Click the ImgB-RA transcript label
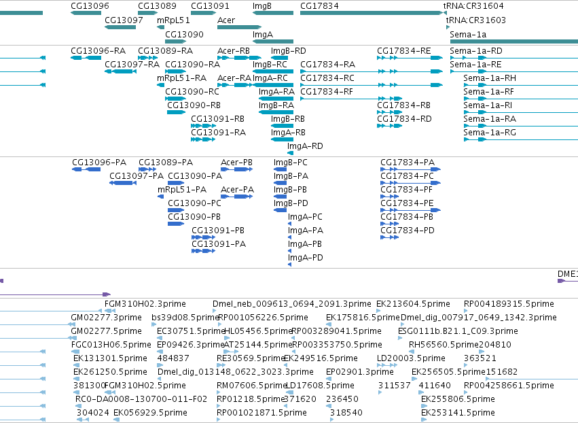This screenshot has height=423, width=578. (276, 105)
